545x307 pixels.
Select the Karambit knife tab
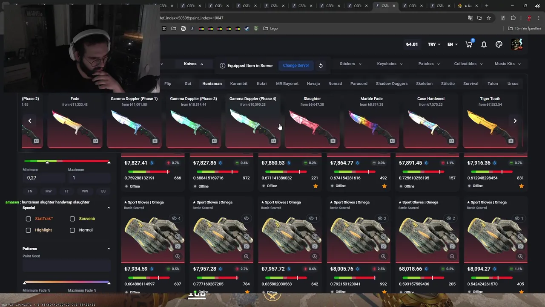coord(239,84)
